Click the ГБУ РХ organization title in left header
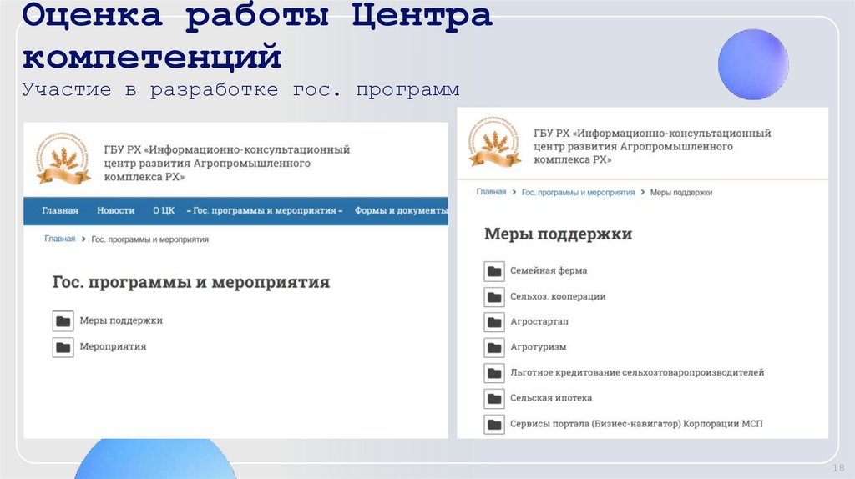855x479 pixels. (x=227, y=163)
